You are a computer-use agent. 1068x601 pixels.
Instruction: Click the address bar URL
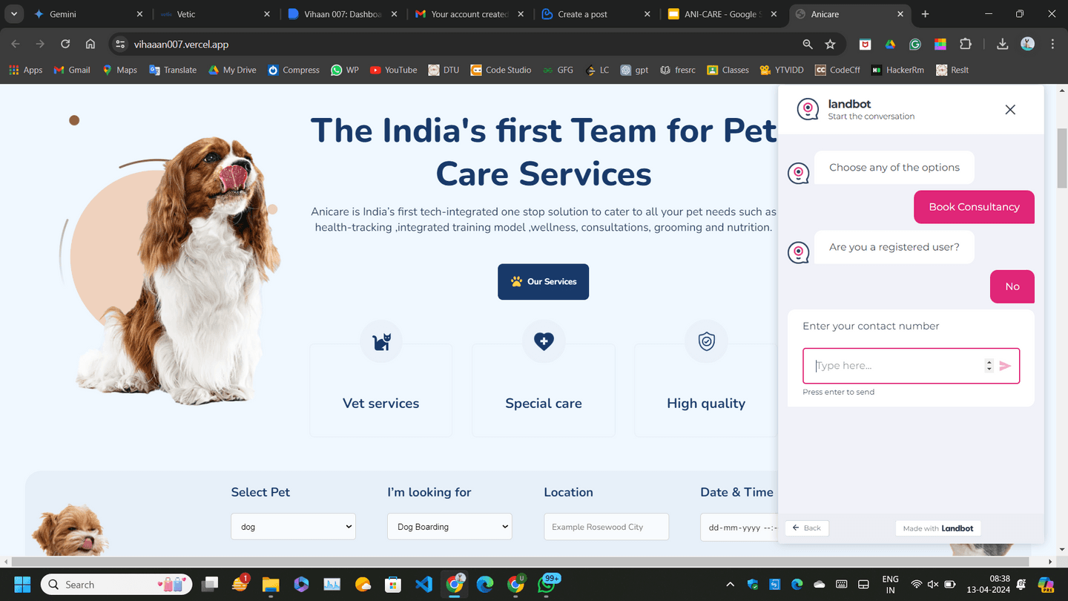[x=181, y=45]
